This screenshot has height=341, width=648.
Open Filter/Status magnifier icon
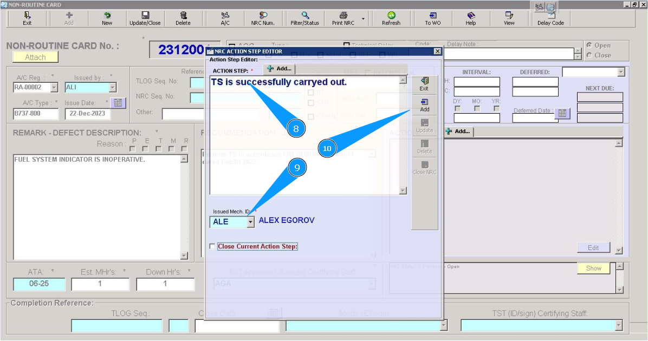click(x=305, y=15)
